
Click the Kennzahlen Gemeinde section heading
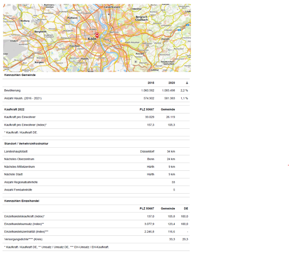(x=20, y=75)
